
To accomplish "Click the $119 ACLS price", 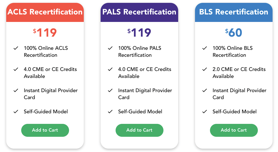I will tap(45, 33).
